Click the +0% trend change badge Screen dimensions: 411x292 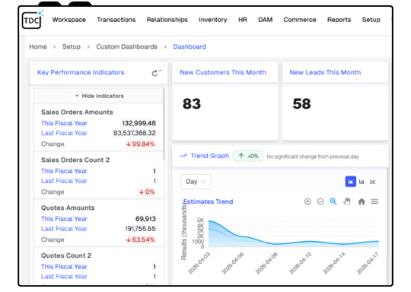[248, 156]
